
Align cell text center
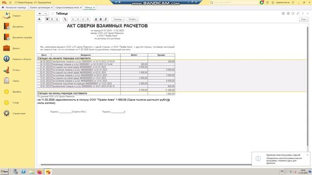(x=78, y=19)
